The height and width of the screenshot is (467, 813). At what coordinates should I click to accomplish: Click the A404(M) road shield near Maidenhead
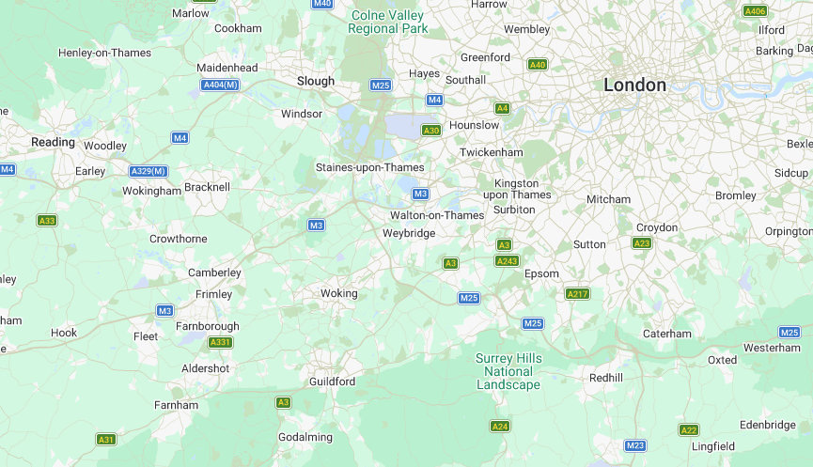tap(220, 85)
